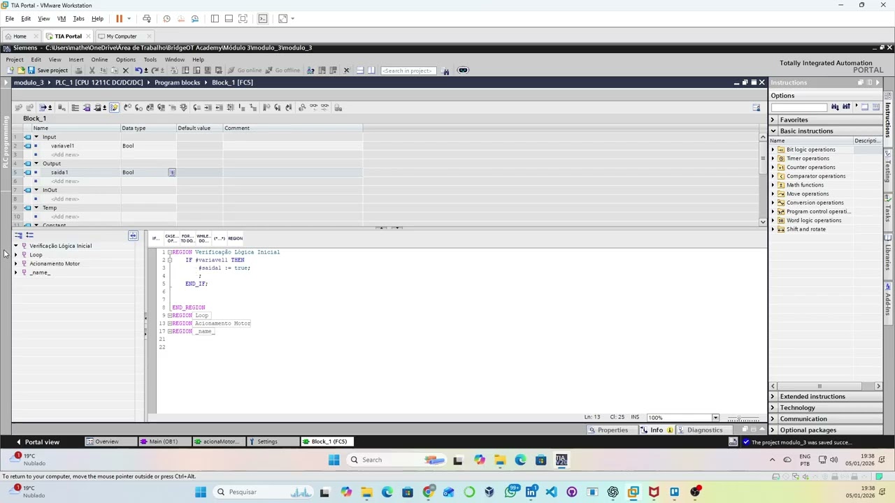The image size is (895, 503).
Task: Click the editor zoom slider
Action: pos(743,418)
